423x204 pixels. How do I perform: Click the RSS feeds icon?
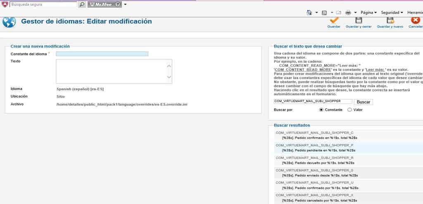pos(325,13)
